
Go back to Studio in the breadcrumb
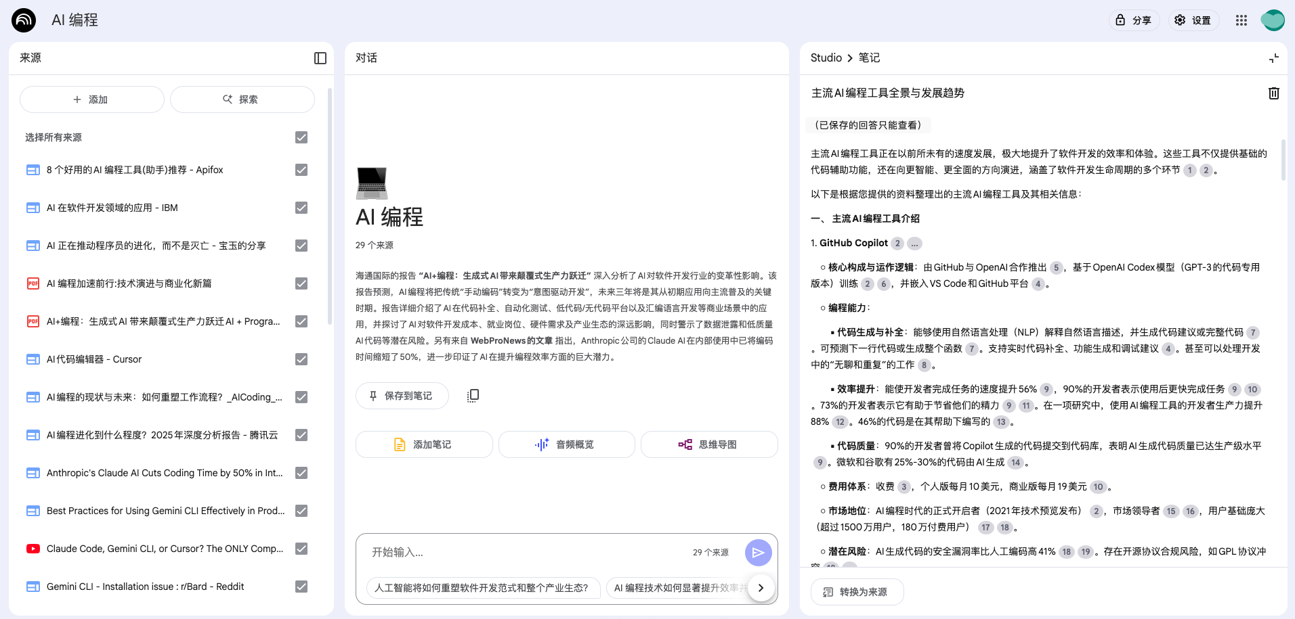826,58
